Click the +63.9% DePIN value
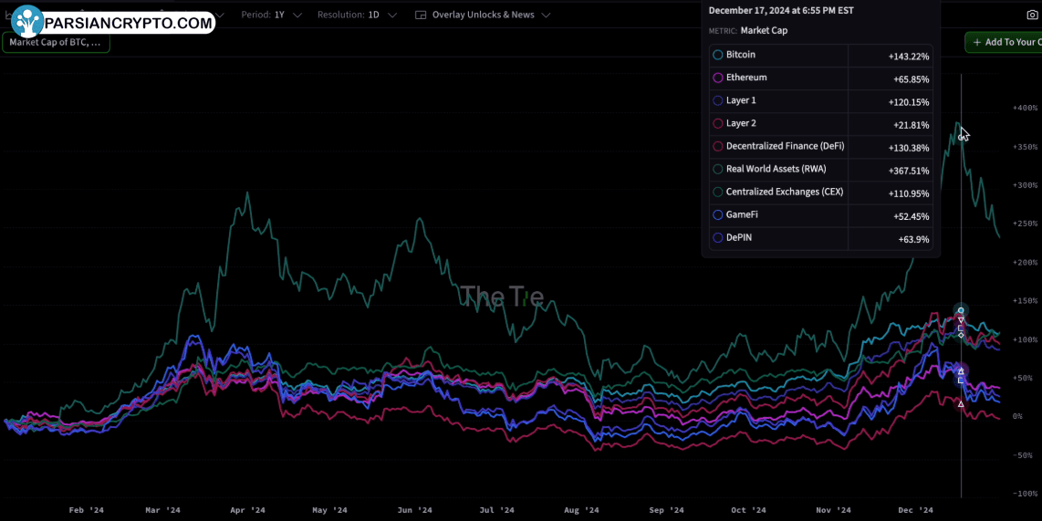 [913, 239]
